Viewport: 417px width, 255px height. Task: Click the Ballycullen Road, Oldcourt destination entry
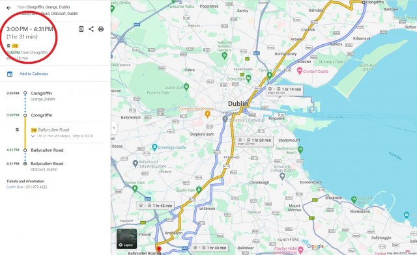click(47, 167)
